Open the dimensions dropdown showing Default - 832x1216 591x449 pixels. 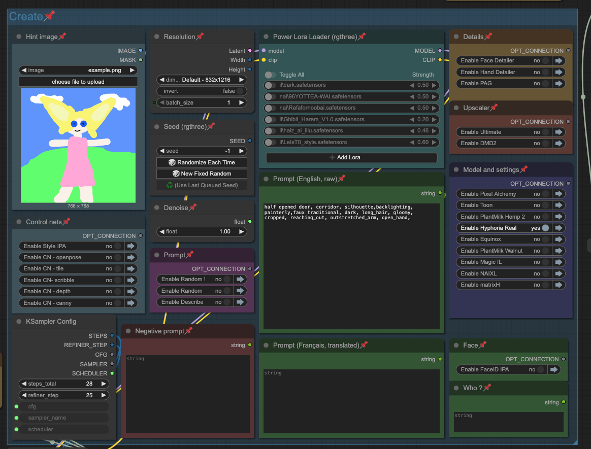(x=202, y=80)
